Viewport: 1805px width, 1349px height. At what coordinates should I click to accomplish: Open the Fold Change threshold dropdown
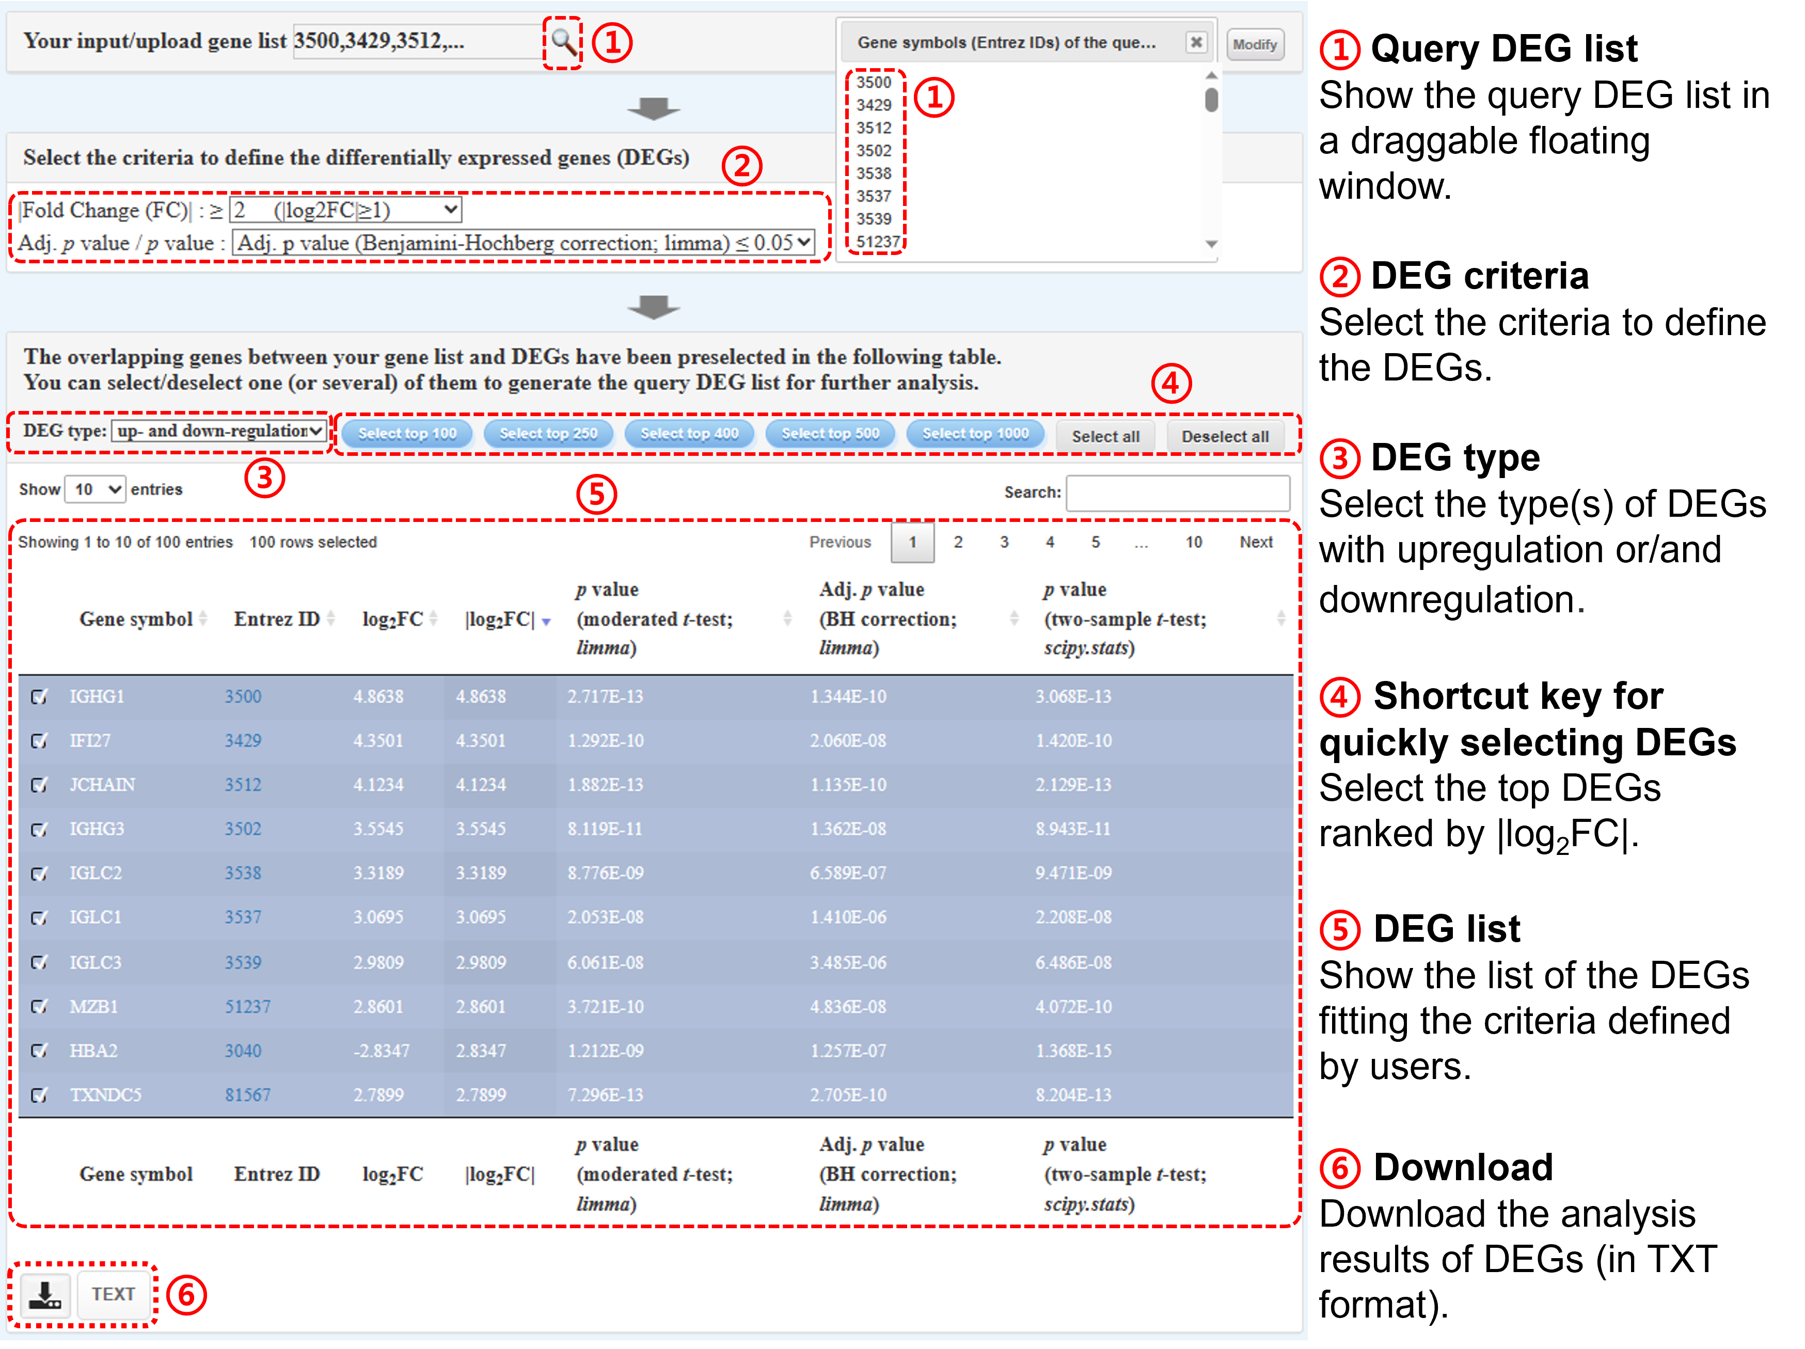click(x=346, y=211)
